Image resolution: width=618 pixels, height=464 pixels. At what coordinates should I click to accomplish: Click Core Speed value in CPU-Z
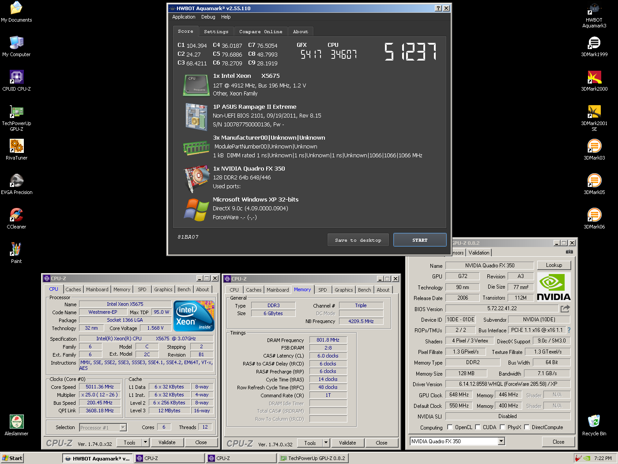click(100, 387)
